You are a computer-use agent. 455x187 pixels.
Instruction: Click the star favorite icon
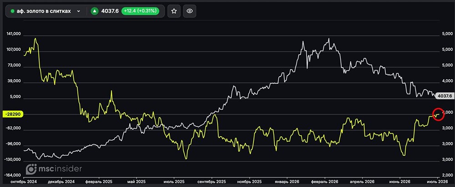click(174, 11)
